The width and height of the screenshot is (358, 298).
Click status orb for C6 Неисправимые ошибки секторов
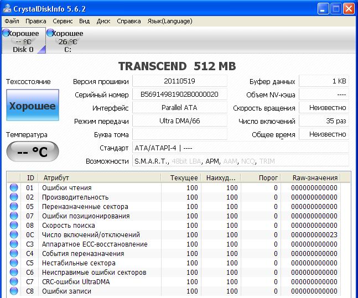click(14, 272)
